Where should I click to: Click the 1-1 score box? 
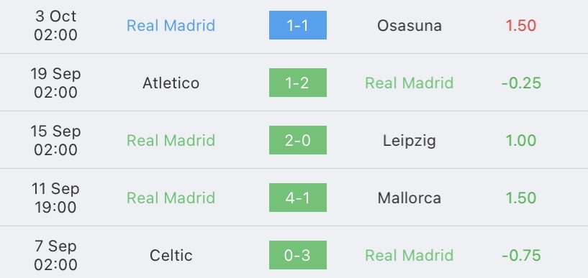click(x=298, y=25)
